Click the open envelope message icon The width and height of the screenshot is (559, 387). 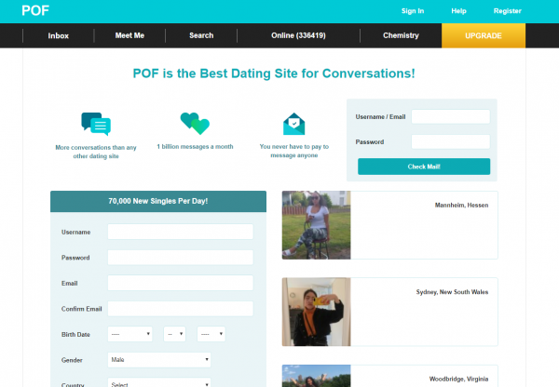(x=294, y=124)
